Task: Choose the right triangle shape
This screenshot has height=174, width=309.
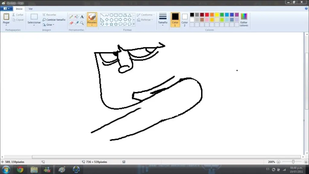Action: pyautogui.click(x=102, y=20)
